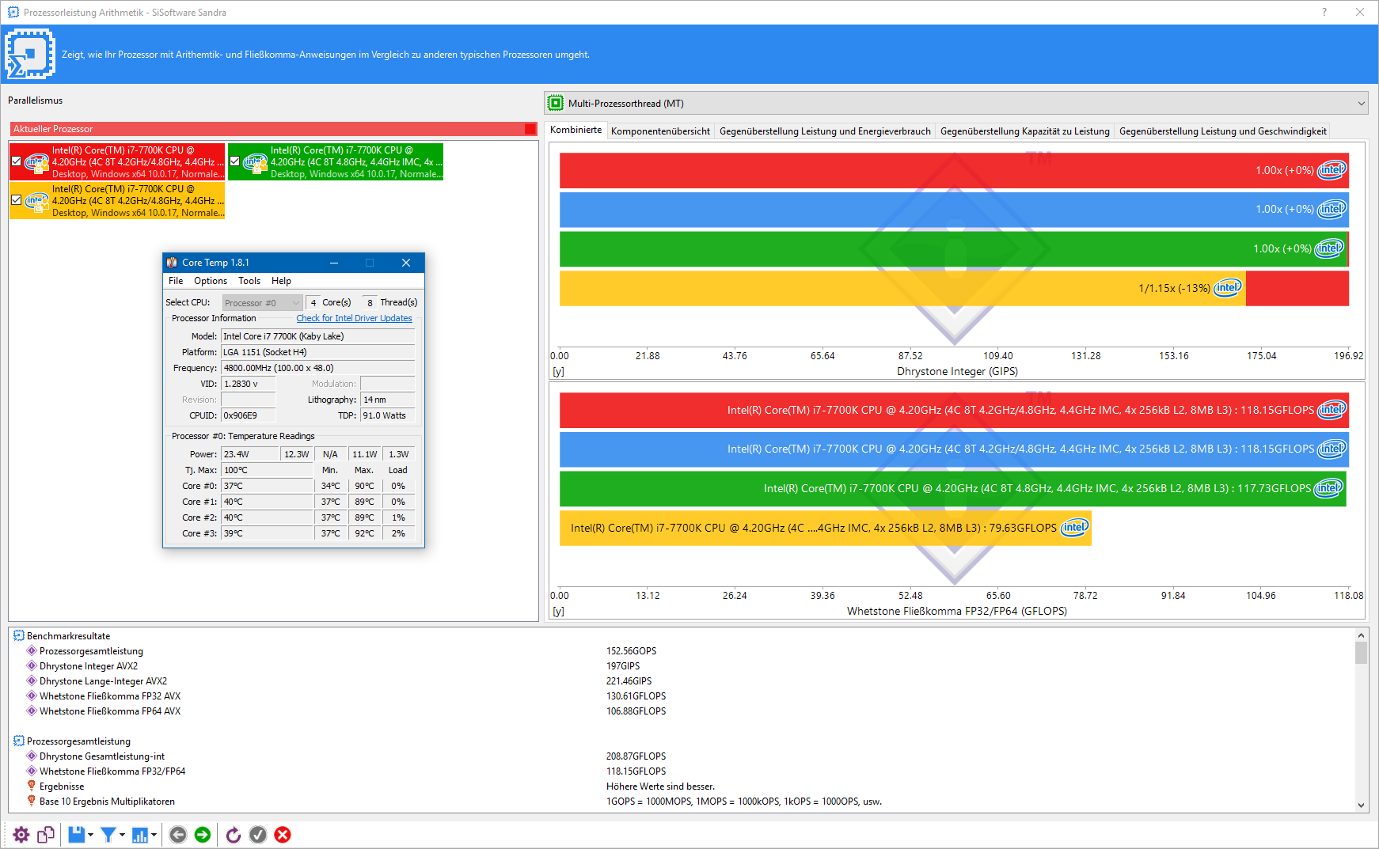The width and height of the screenshot is (1379, 849).
Task: Open Core Temp Tools menu
Action: (x=249, y=281)
